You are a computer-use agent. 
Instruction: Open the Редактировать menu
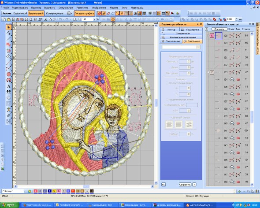[x=20, y=7]
